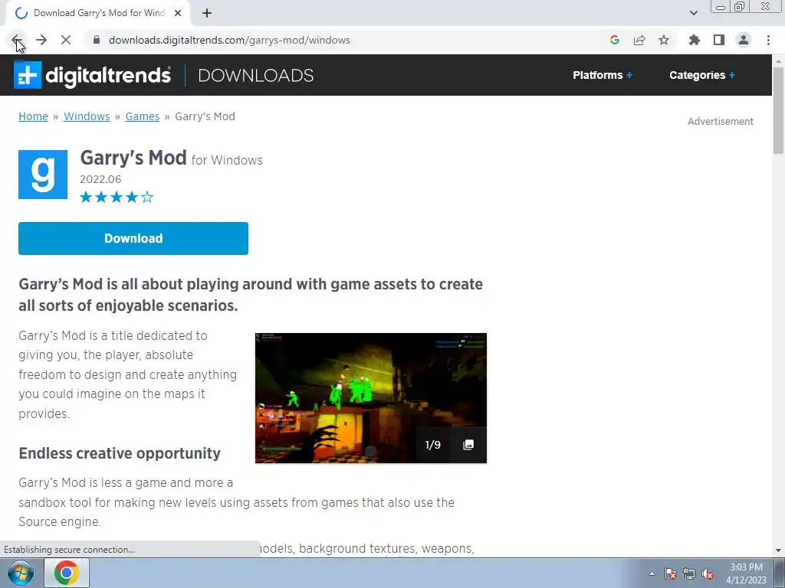The height and width of the screenshot is (588, 785).
Task: Click the Garry's Mod title heading
Action: pos(133,158)
